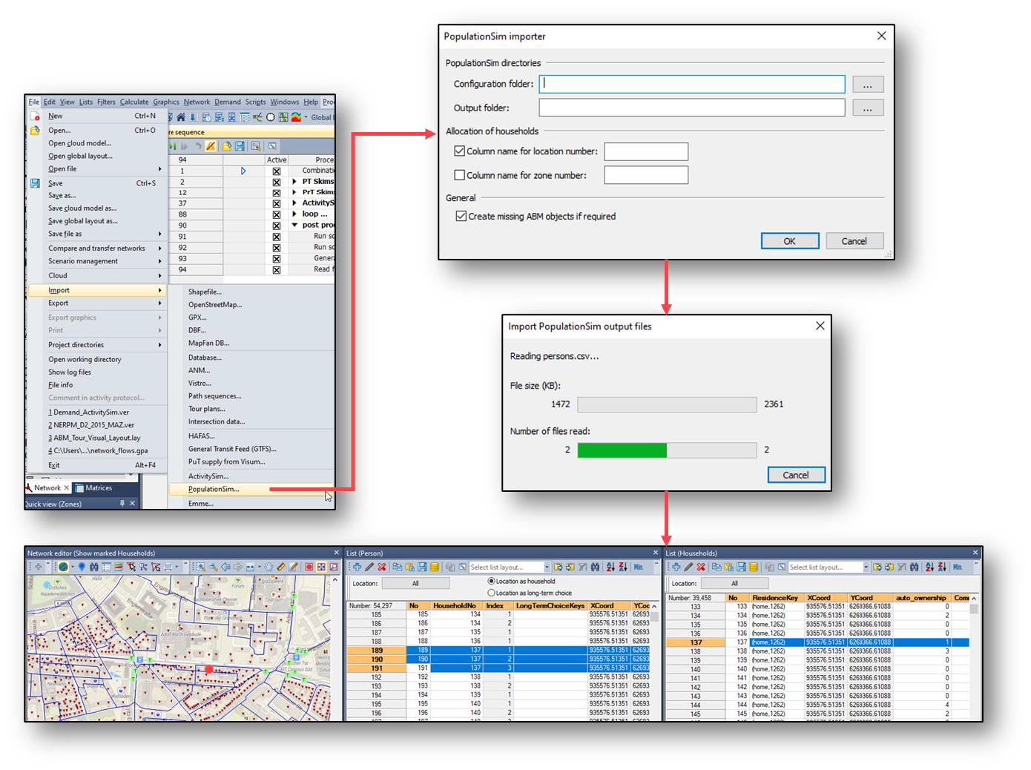Viewport: 1031px width, 770px height.
Task: Select Location as household radio button
Action: (x=491, y=581)
